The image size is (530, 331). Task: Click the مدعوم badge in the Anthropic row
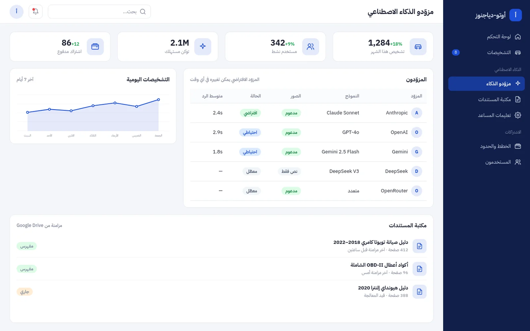click(291, 113)
